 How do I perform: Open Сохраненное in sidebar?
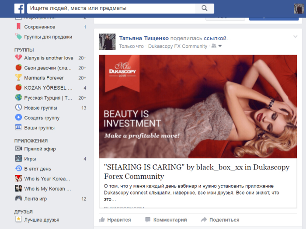pyautogui.click(x=40, y=27)
